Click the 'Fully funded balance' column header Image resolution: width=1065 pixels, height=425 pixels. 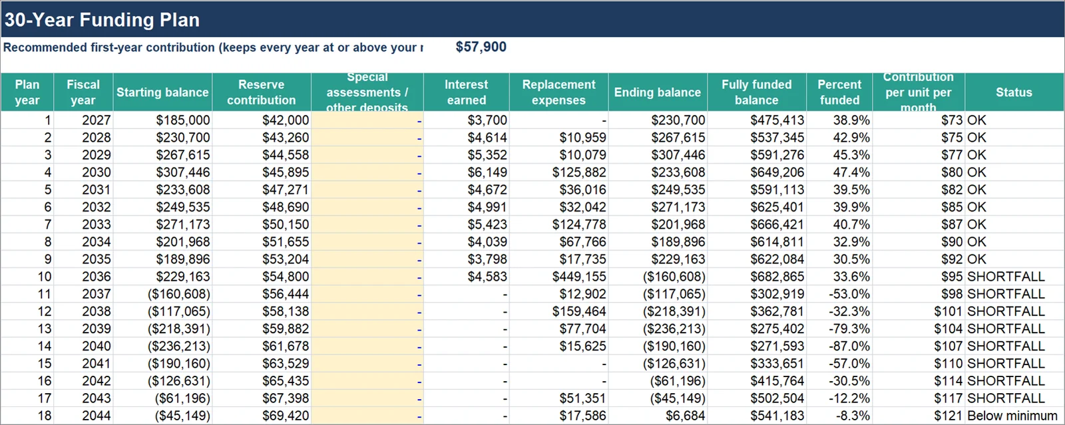(757, 92)
